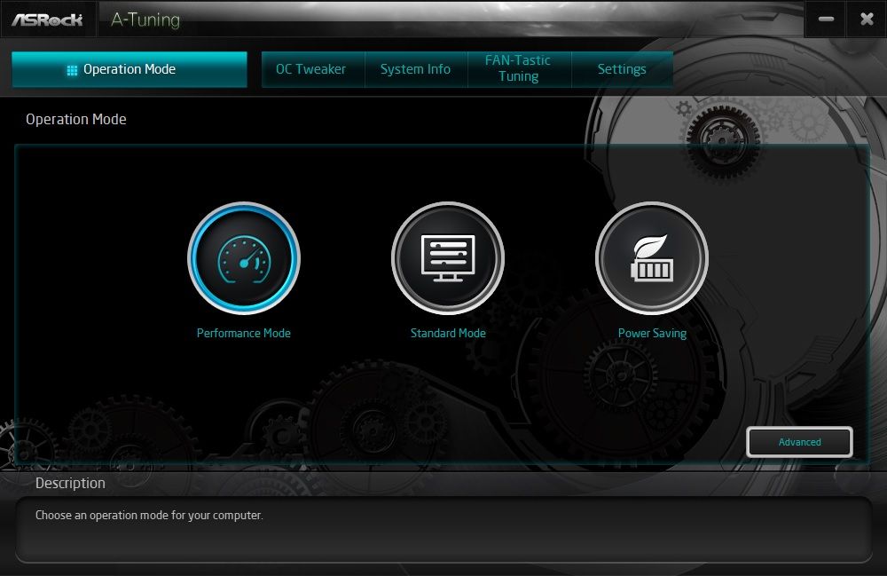Open the Settings tab
Screen dimensions: 887x576
click(623, 69)
